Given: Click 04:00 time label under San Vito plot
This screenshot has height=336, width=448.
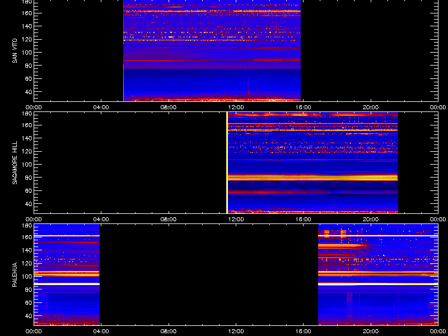Looking at the screenshot, I should [x=101, y=108].
